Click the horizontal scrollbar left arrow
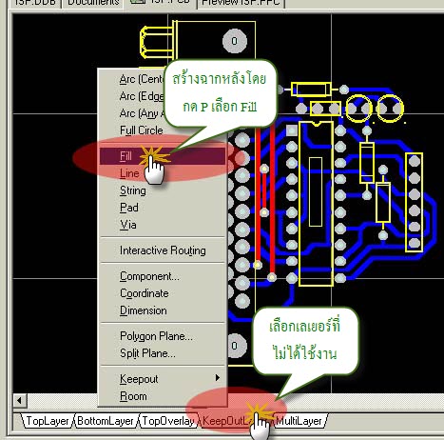The height and width of the screenshot is (440, 444). (20, 400)
